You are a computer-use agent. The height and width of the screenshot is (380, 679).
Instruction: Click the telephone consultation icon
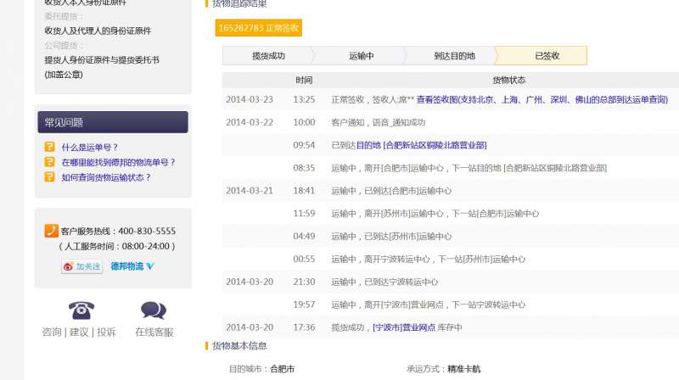point(81,310)
